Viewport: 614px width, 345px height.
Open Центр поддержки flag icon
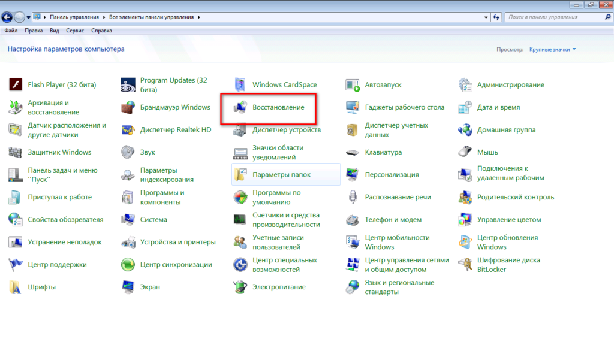click(15, 264)
